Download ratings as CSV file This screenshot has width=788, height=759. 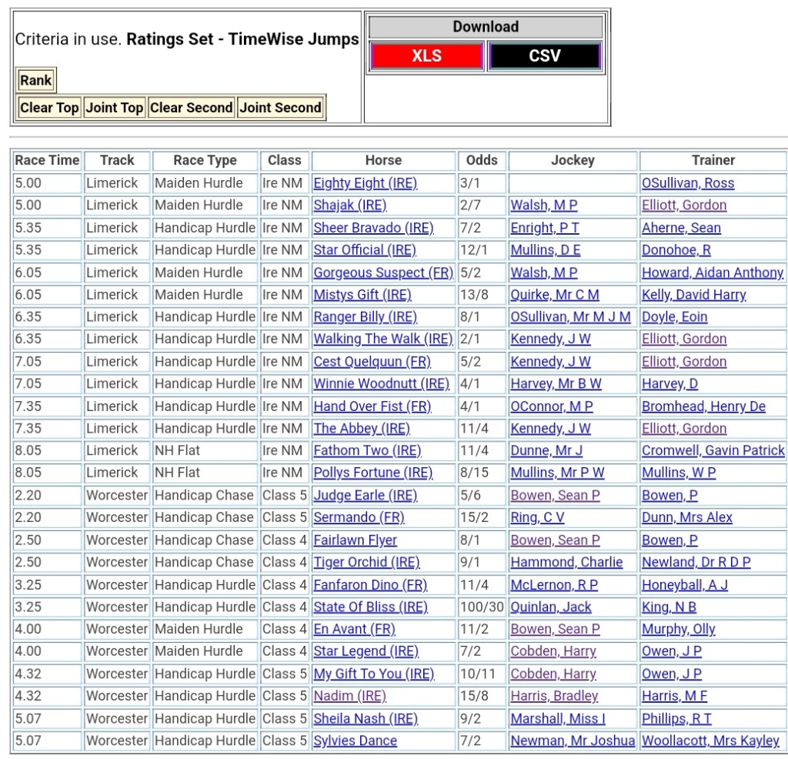[544, 56]
